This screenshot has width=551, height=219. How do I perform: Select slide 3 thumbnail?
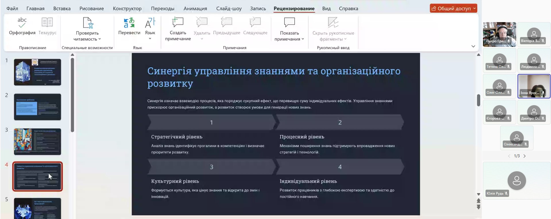(38, 142)
